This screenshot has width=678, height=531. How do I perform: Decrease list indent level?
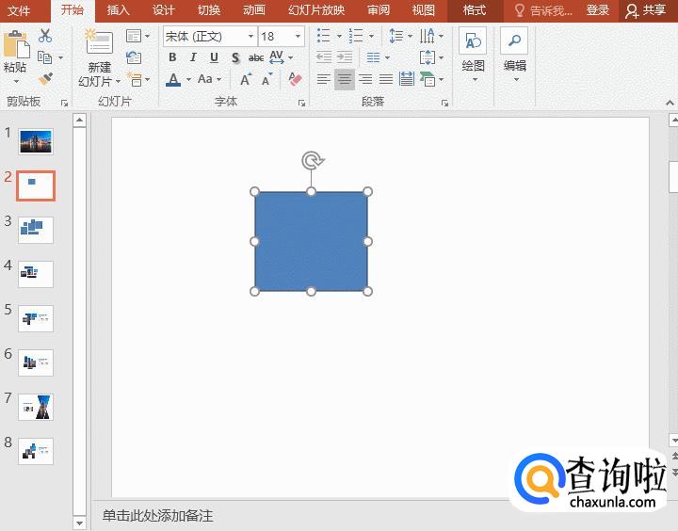(323, 57)
